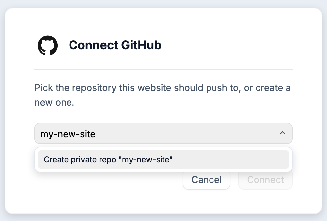The width and height of the screenshot is (327, 221).
Task: Click the divider line under the header
Action: click(163, 69)
